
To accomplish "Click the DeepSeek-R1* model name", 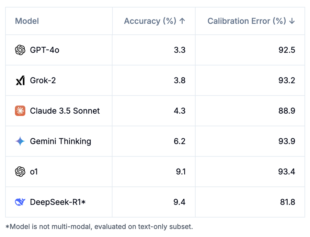I will pos(58,202).
